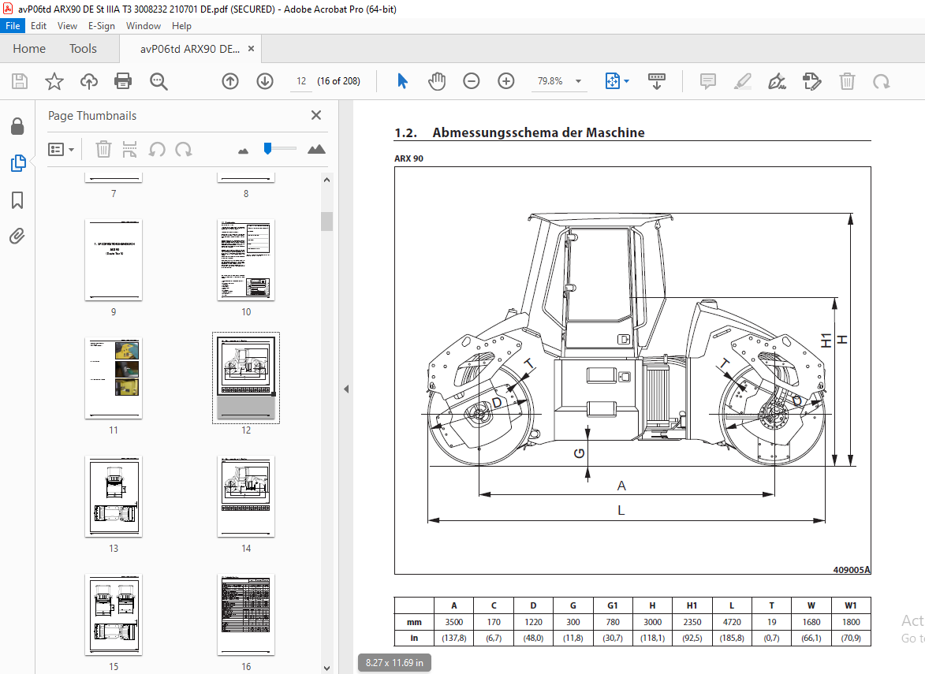Select page 10 thumbnail

[246, 260]
